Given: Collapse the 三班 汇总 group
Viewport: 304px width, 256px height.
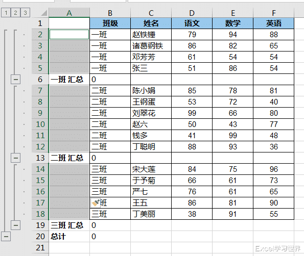Looking at the screenshot, I should tap(15, 225).
